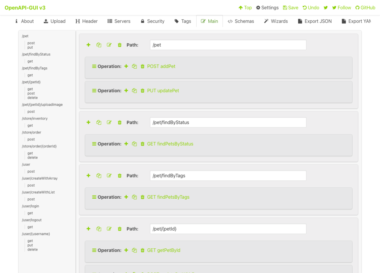Delete the GET findPetsByTags operation
Viewport: 380px width, 273px height.
142,197
